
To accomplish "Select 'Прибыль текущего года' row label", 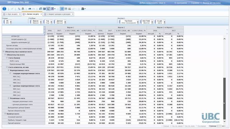I will [17, 120].
